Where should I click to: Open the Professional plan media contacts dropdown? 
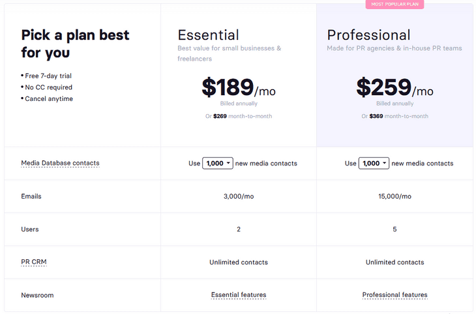click(374, 164)
